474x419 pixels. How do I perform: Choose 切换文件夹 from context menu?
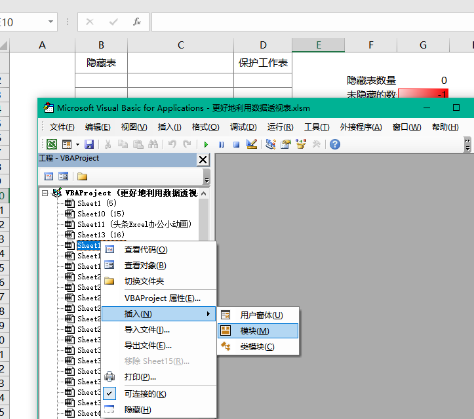(159, 281)
